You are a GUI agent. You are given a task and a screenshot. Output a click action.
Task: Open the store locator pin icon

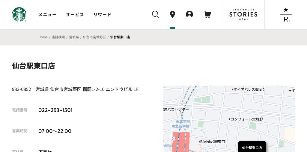[172, 14]
